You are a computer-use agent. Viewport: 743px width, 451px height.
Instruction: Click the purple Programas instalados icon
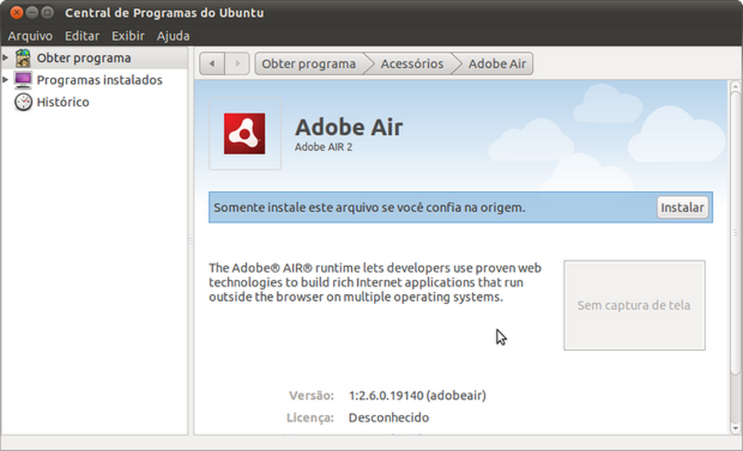click(23, 79)
